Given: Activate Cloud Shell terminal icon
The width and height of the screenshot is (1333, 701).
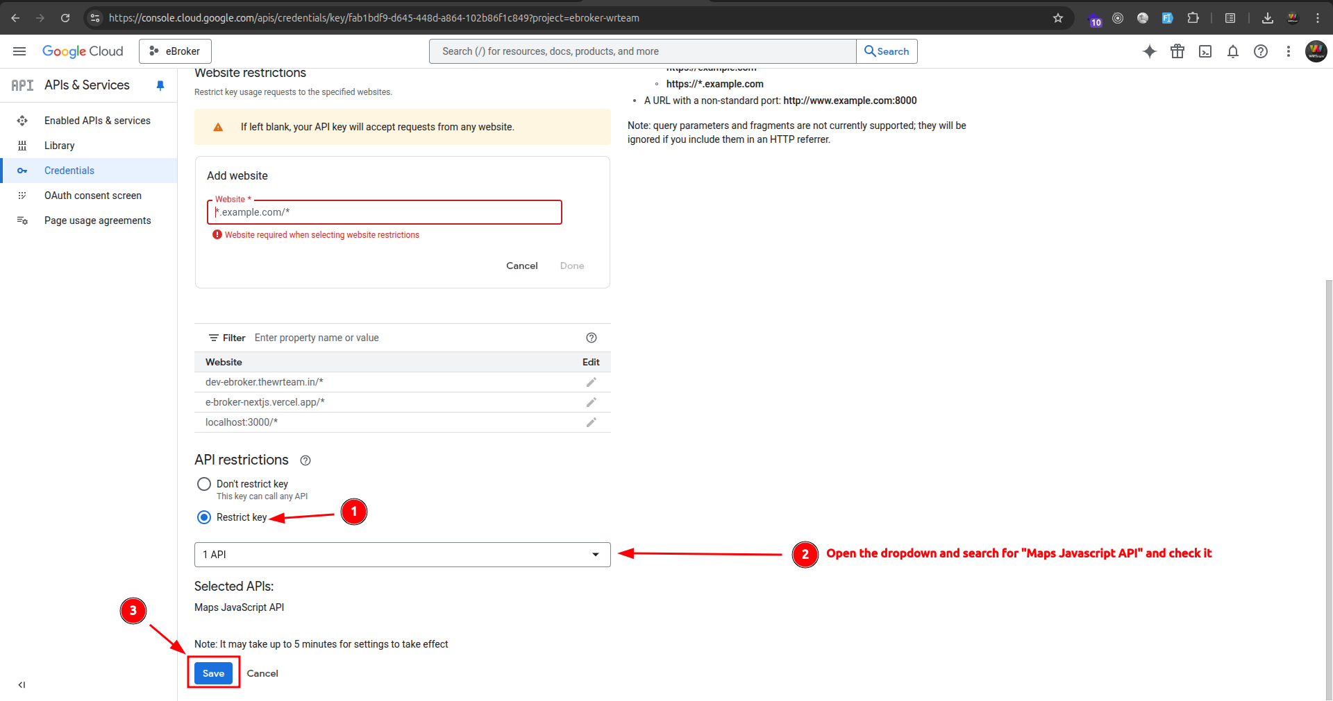Looking at the screenshot, I should click(x=1205, y=51).
